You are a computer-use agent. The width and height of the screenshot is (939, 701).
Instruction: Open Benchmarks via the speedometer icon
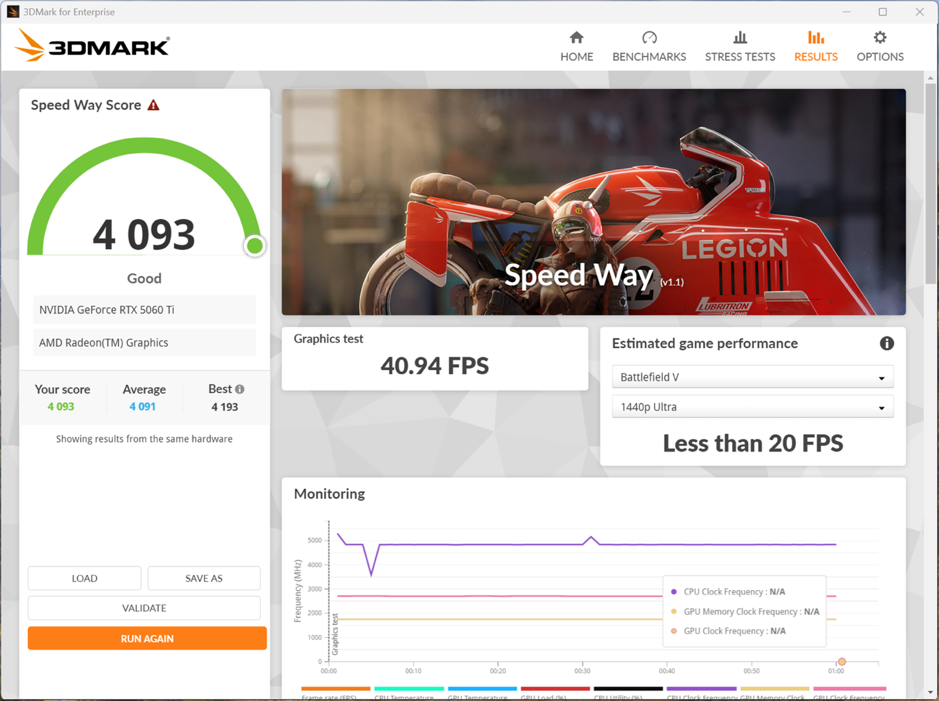(x=649, y=37)
